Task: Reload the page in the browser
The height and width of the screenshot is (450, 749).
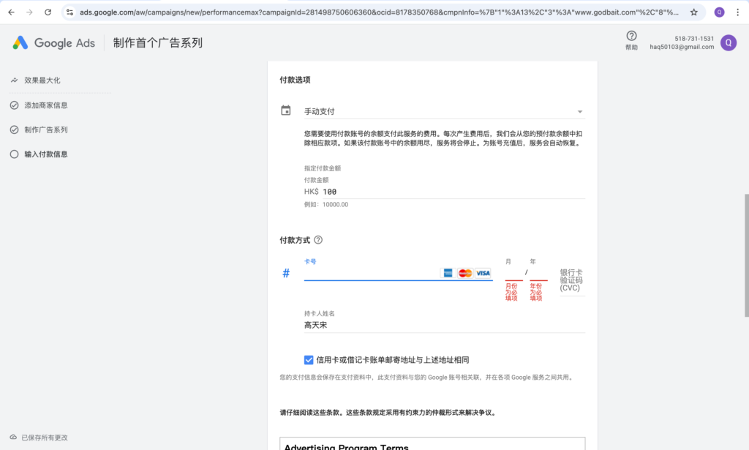Action: tap(48, 12)
